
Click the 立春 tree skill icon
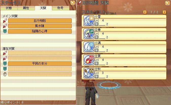click(89, 34)
